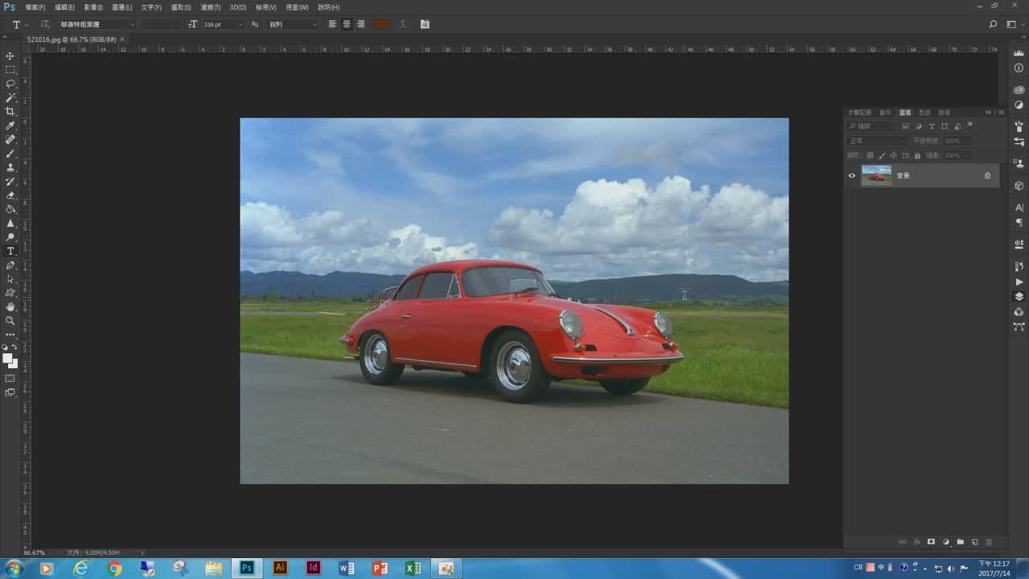Viewport: 1029px width, 579px height.
Task: Select the 背景 layer thumbnail
Action: [876, 175]
